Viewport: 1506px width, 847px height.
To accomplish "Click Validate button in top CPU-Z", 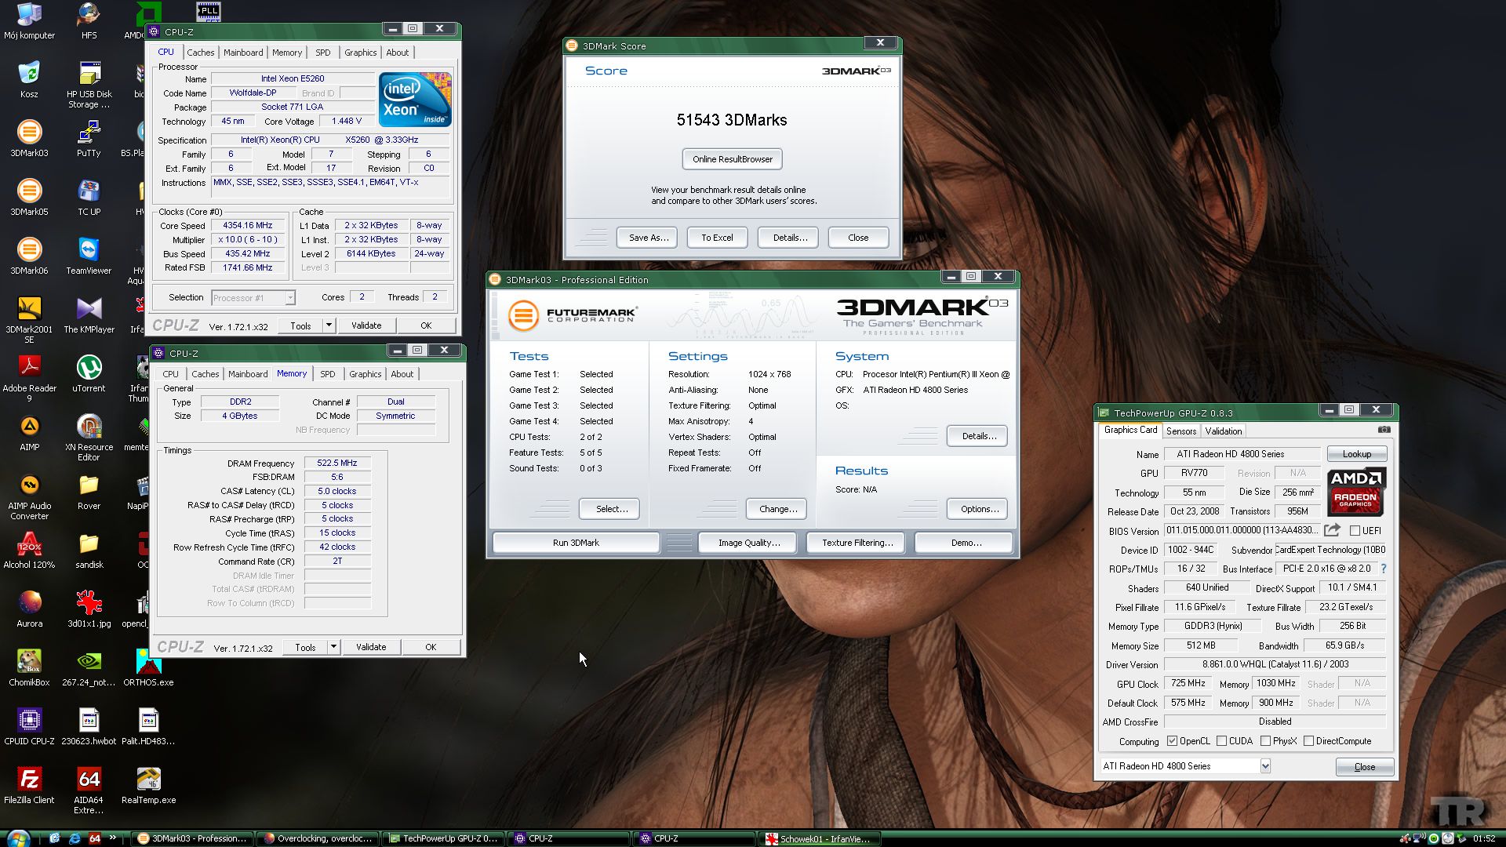I will [x=366, y=325].
